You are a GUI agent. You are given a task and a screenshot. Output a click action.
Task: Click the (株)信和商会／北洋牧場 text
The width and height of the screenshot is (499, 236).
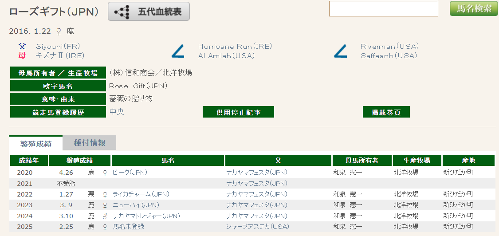point(150,73)
